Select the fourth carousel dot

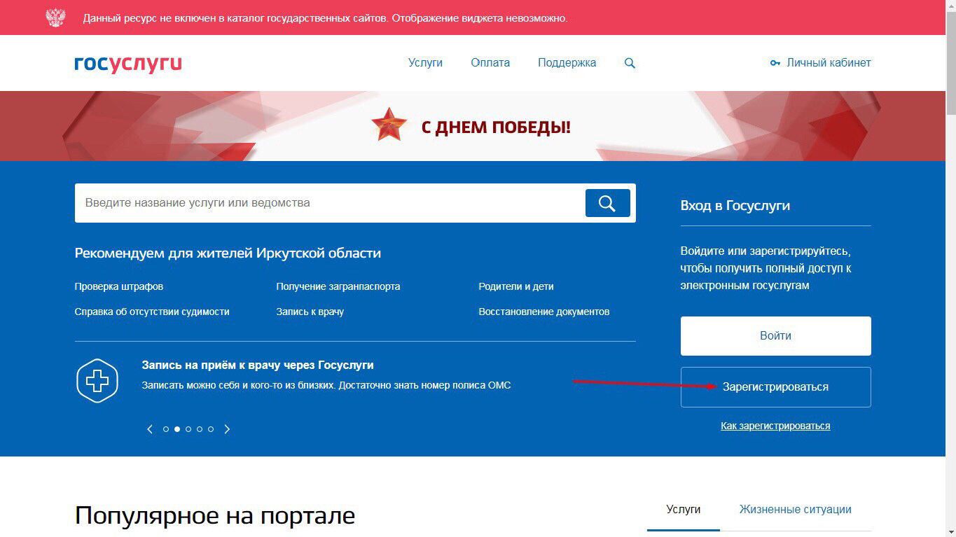pyautogui.click(x=200, y=428)
